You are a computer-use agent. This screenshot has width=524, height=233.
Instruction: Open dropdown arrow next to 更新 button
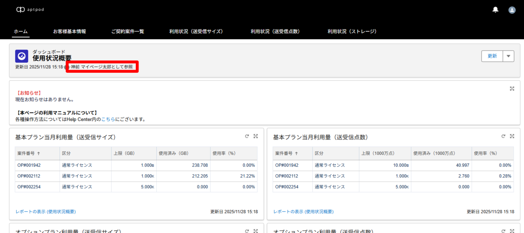pos(508,56)
